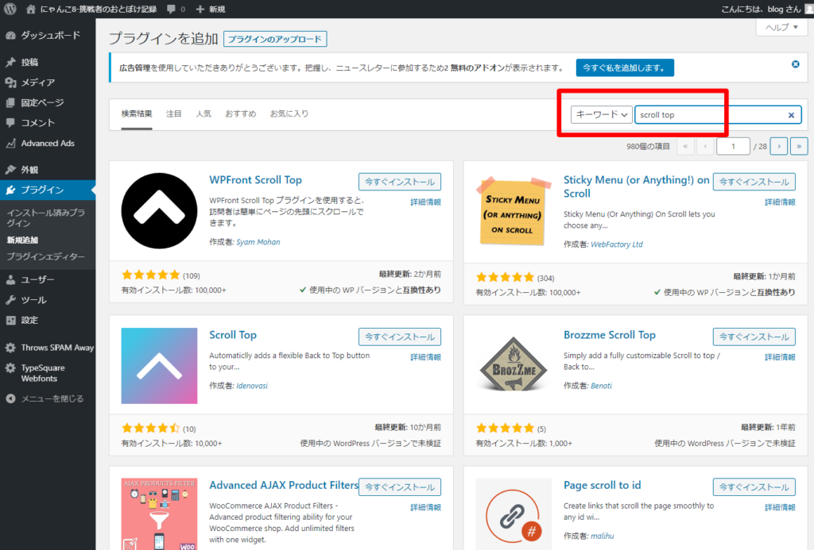Open author Benoti link
This screenshot has height=550, width=814.
pos(601,386)
